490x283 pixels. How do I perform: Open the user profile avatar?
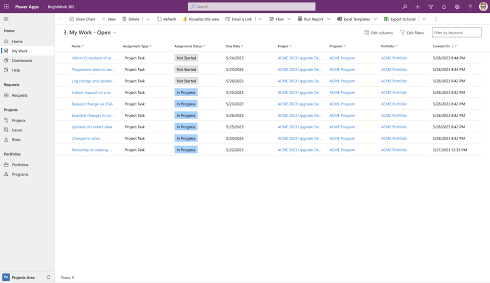point(483,6)
